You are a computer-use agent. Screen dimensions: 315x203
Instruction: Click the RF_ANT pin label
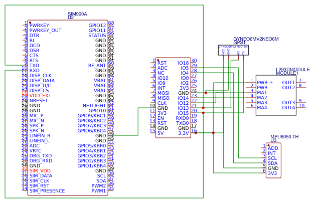point(97,65)
